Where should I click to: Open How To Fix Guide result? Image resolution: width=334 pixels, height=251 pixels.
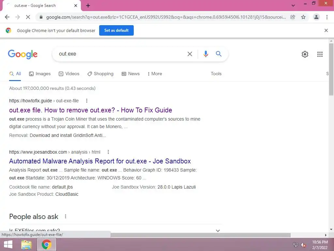pos(91,110)
